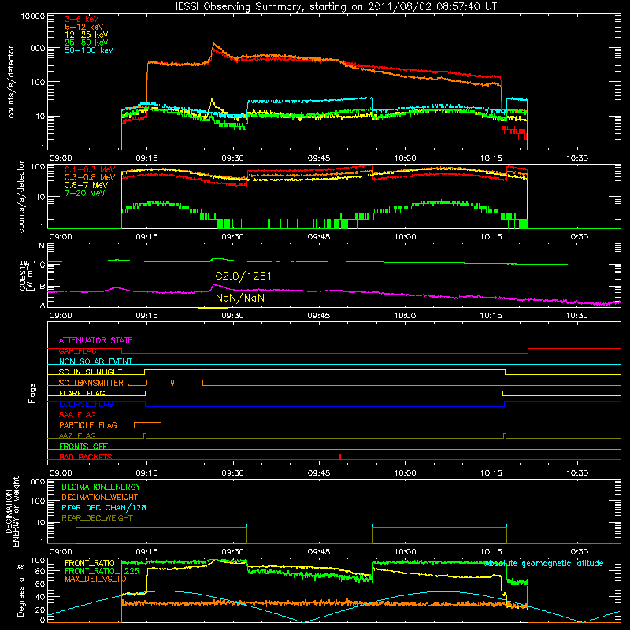Click the 0.1-0.3 MeV legend entry
Image resolution: width=630 pixels, height=630 pixels.
tap(90, 169)
